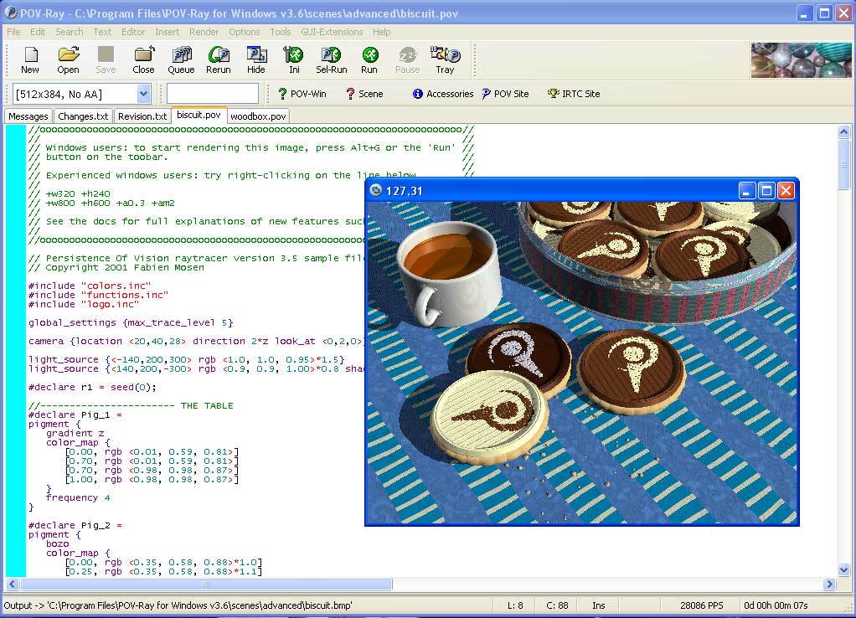
Task: Close the render preview window
Action: 786,191
